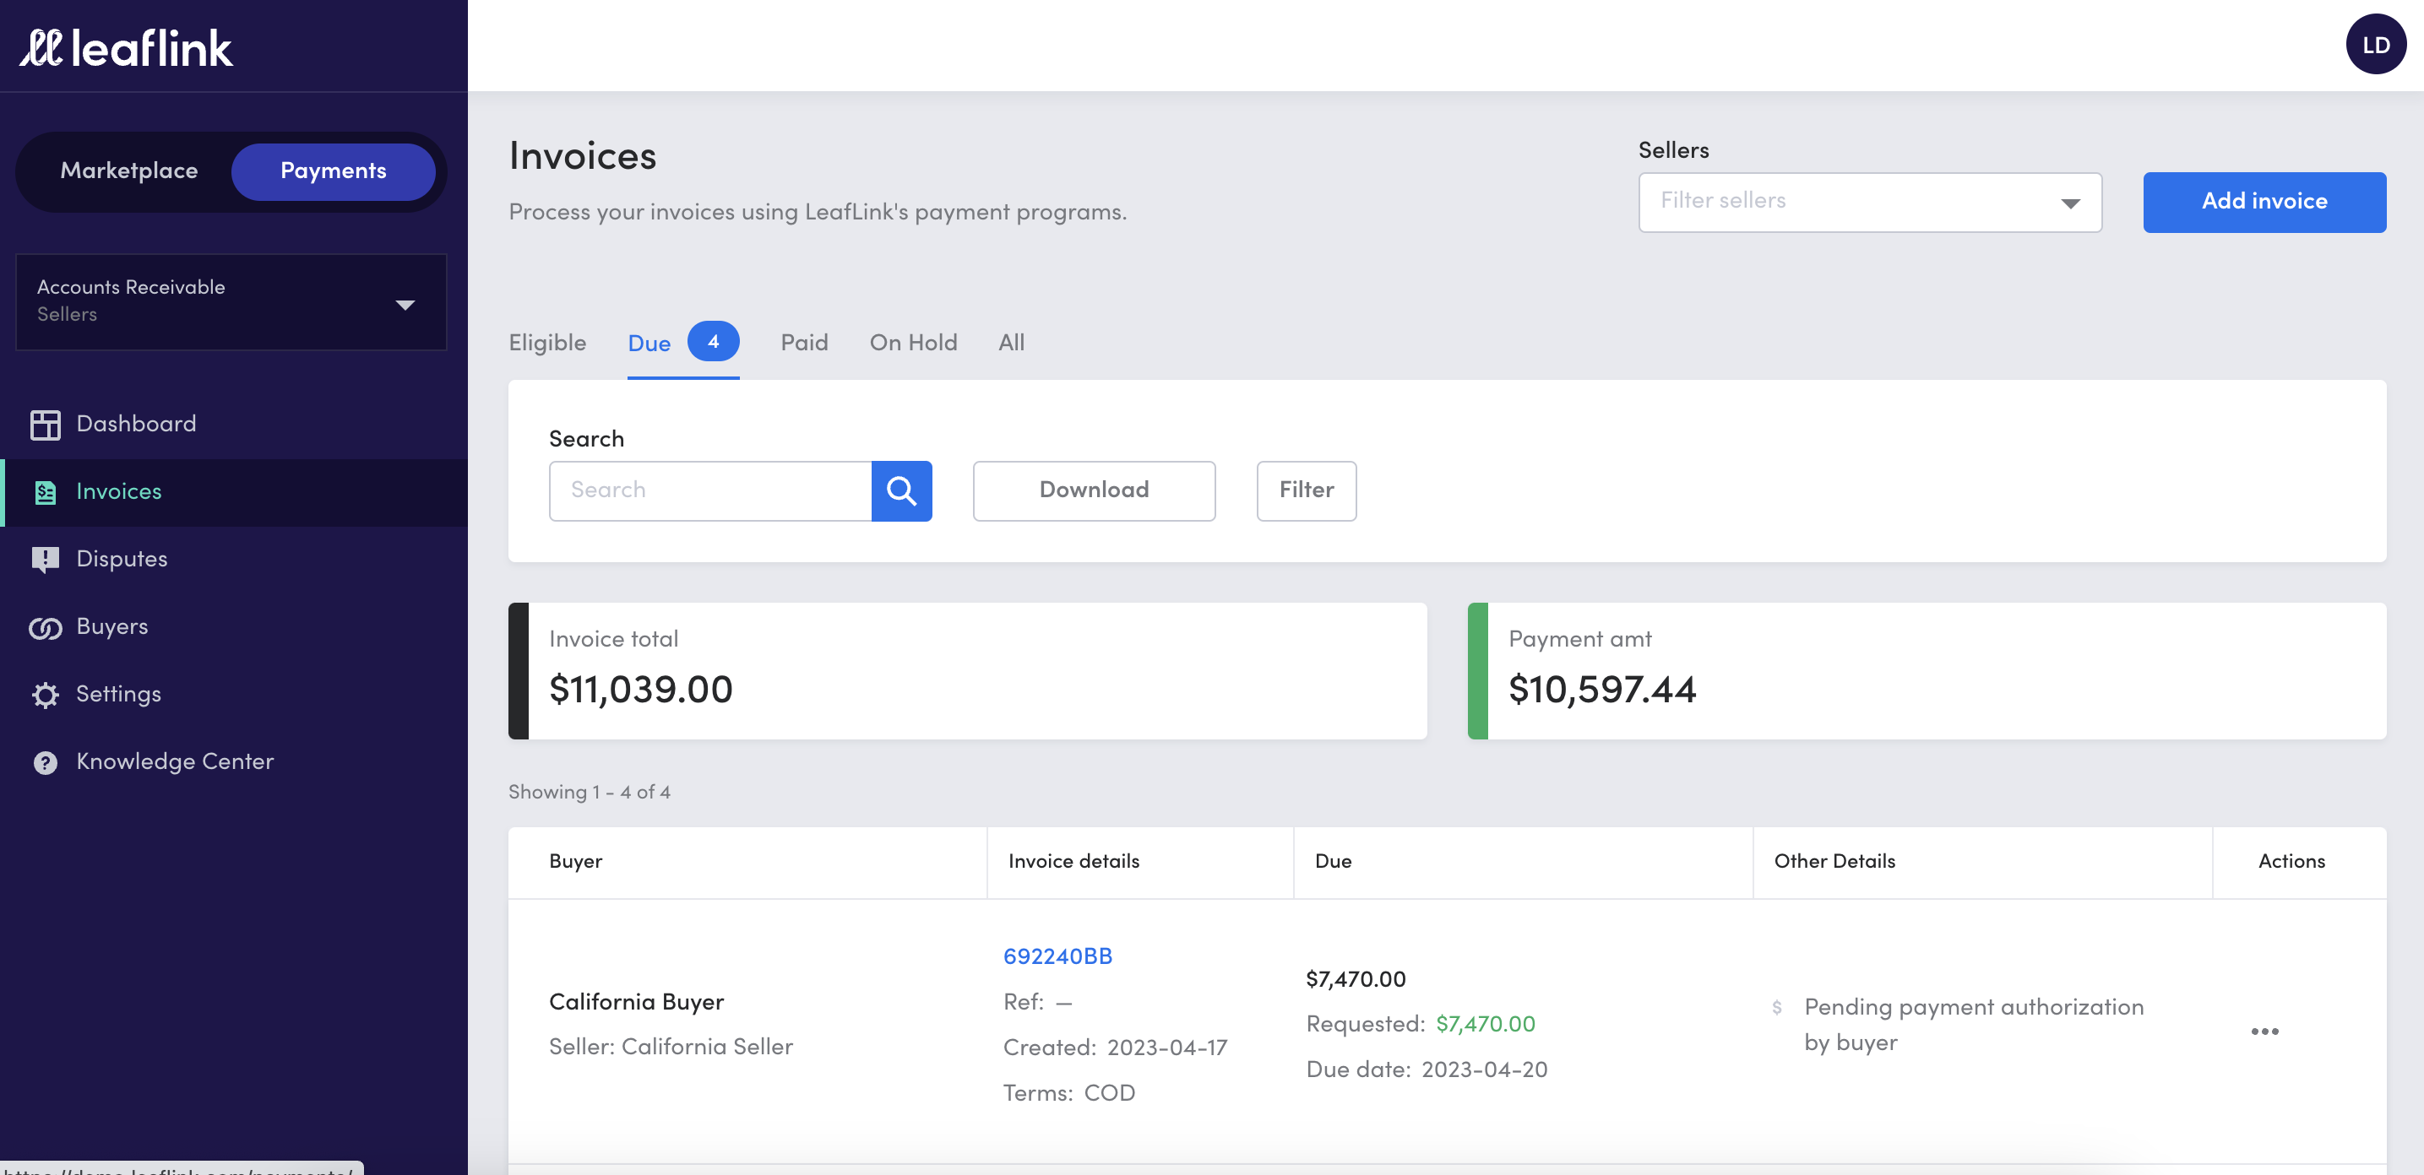Click 'Pending payment authorization by buyer' status

pos(1973,1026)
